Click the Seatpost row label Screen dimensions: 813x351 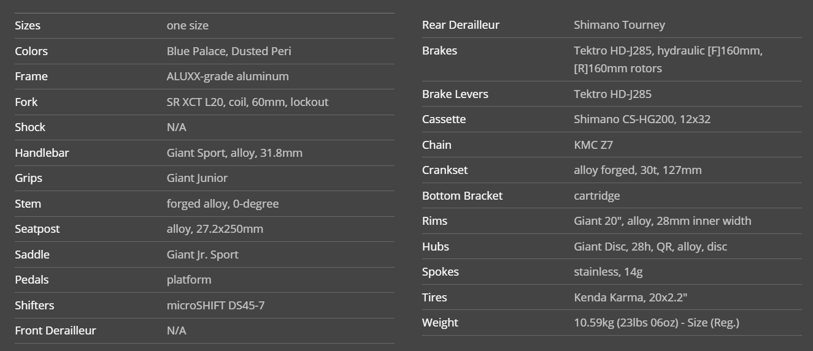(37, 229)
